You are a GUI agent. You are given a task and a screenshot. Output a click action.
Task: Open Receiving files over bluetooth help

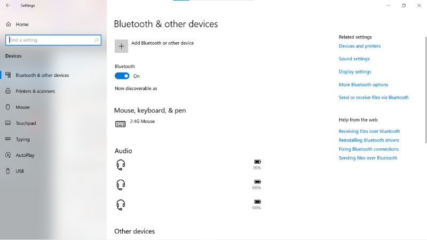pyautogui.click(x=369, y=131)
